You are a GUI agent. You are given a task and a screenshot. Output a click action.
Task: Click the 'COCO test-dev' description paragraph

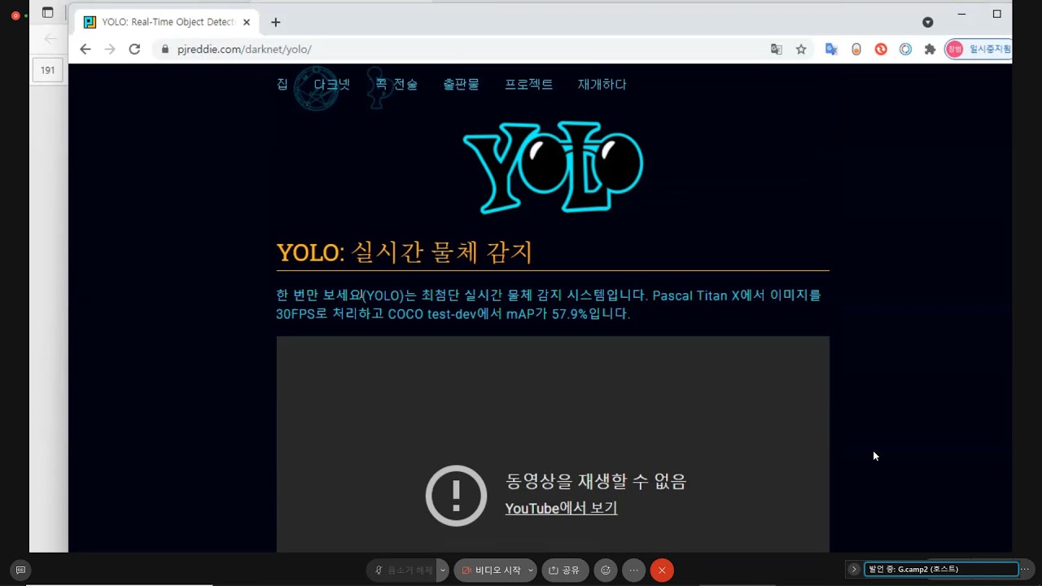(x=549, y=304)
